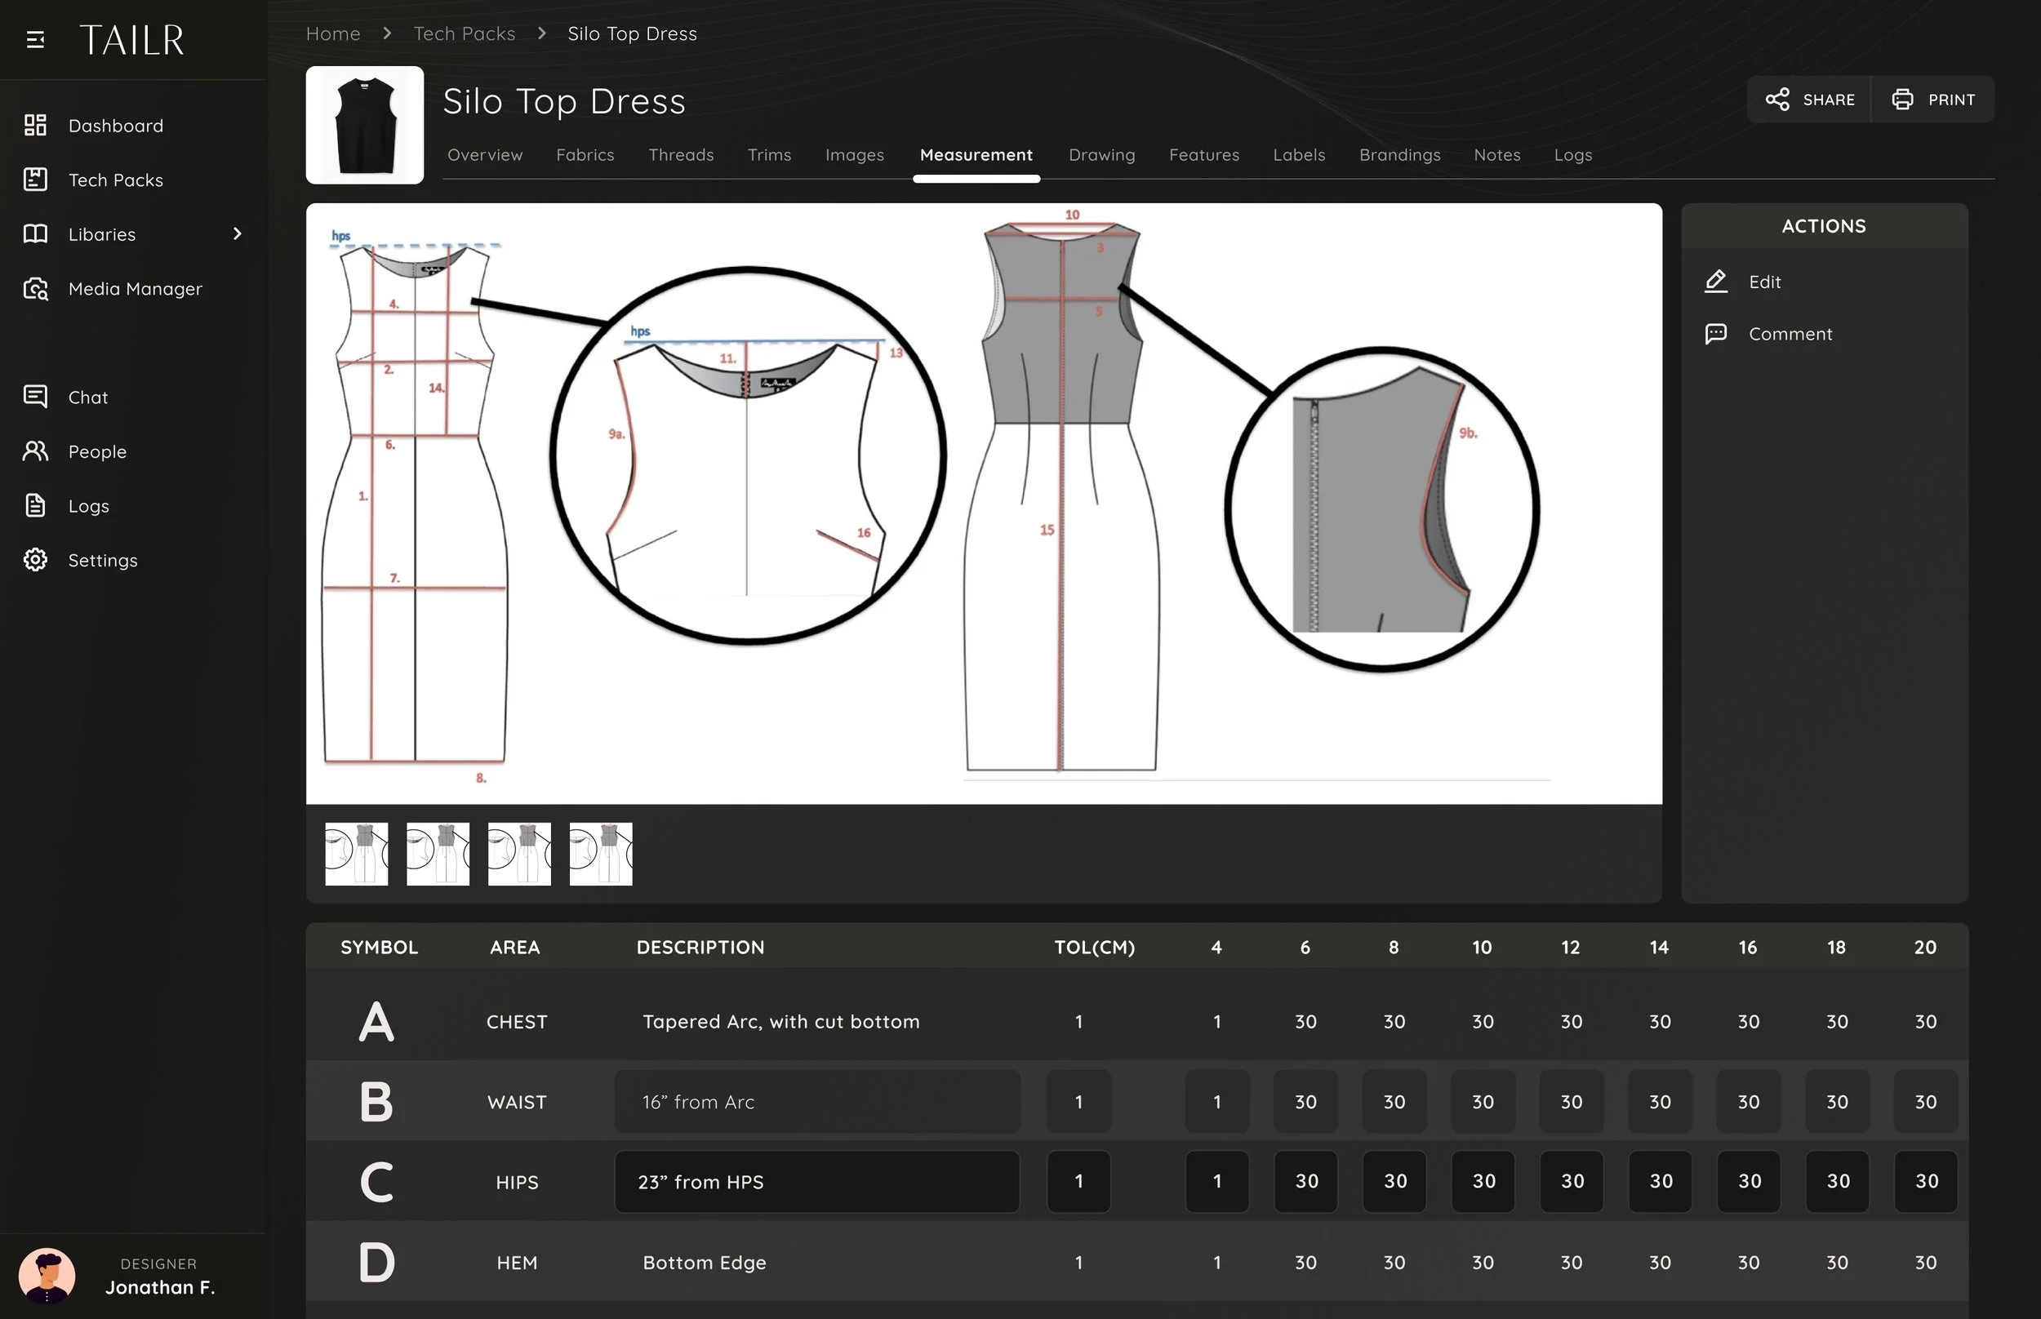
Task: Open Settings gear in sidebar
Action: (35, 560)
